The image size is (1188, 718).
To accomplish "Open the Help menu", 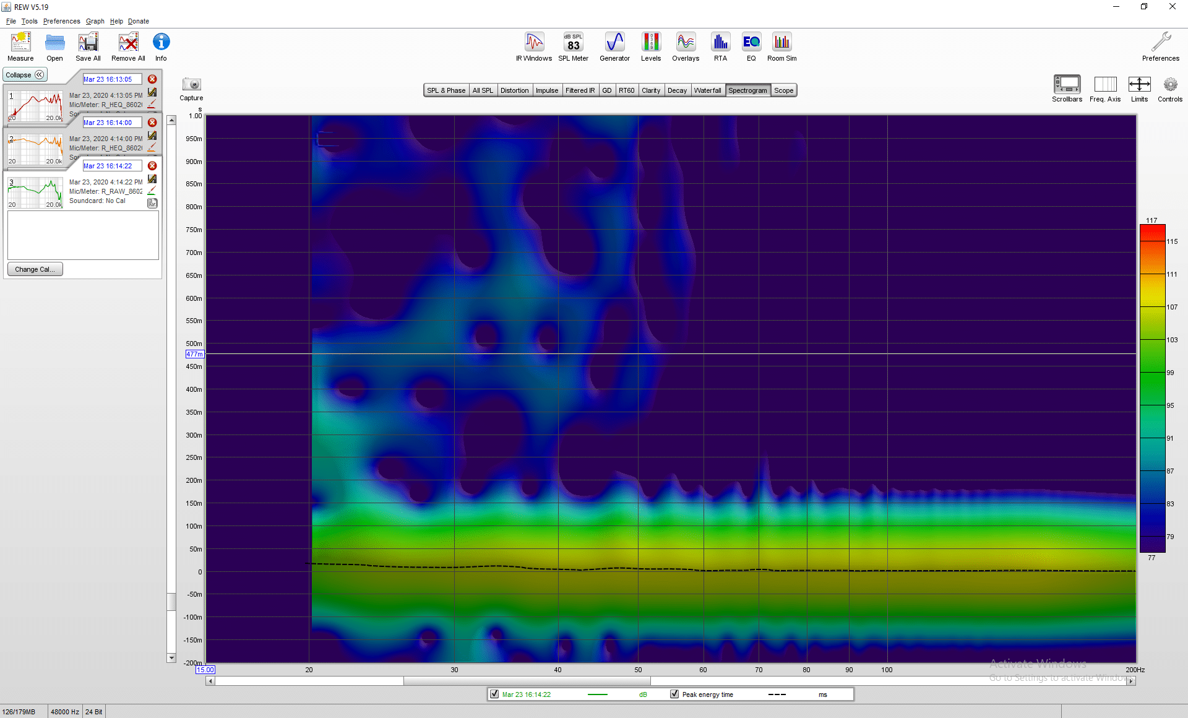I will click(116, 21).
